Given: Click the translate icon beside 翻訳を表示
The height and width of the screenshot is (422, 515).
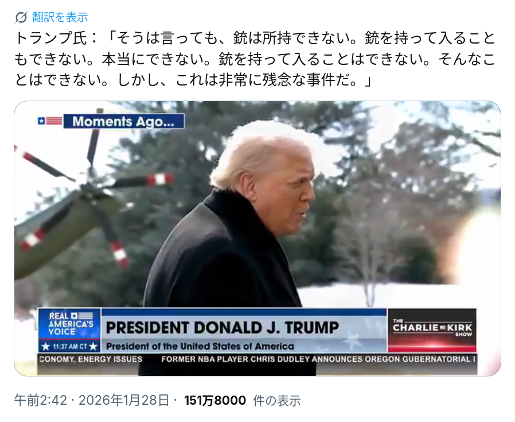Looking at the screenshot, I should (x=21, y=17).
